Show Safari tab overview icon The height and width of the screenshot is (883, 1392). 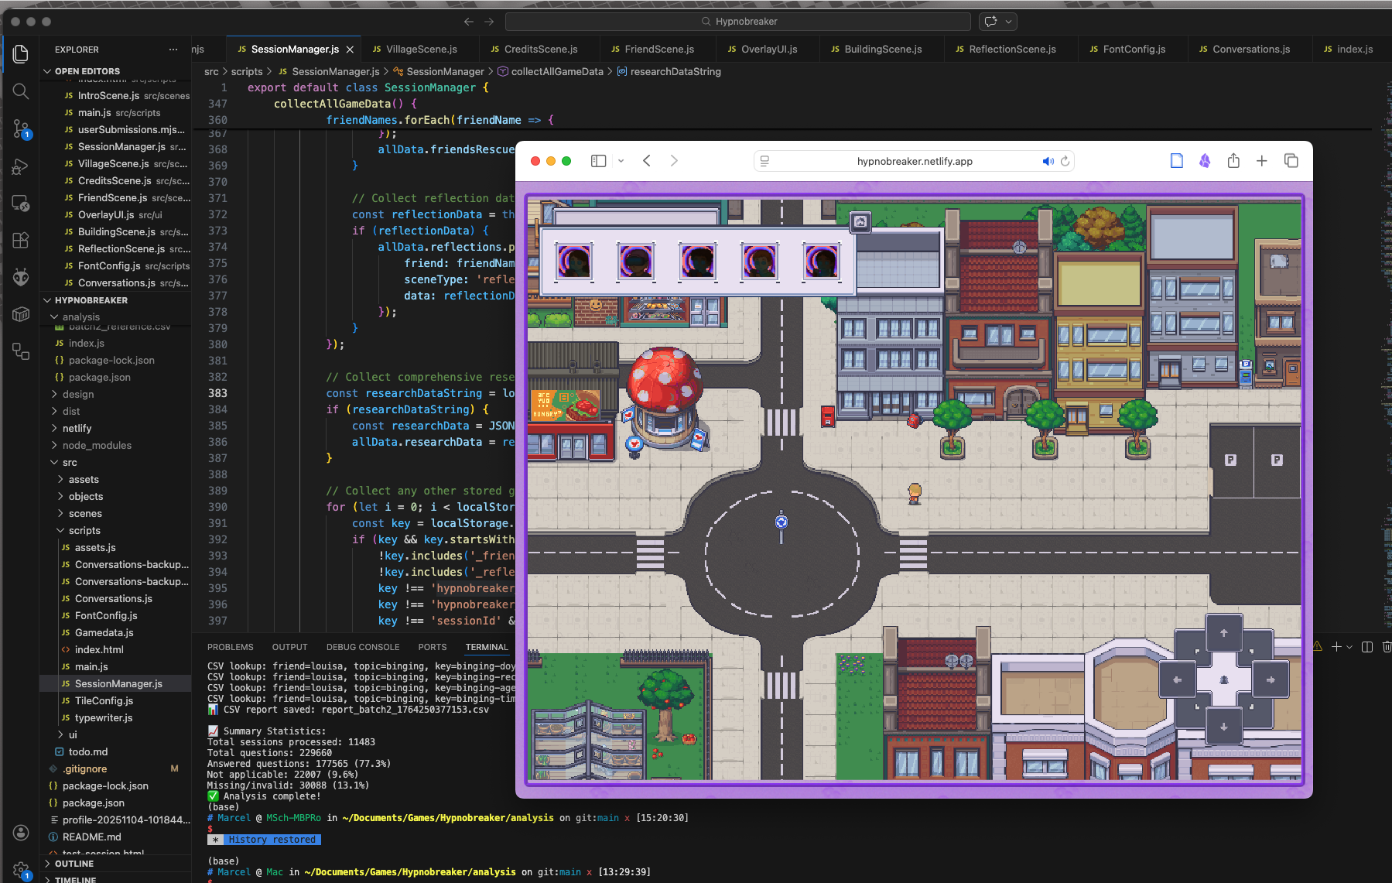(1291, 161)
